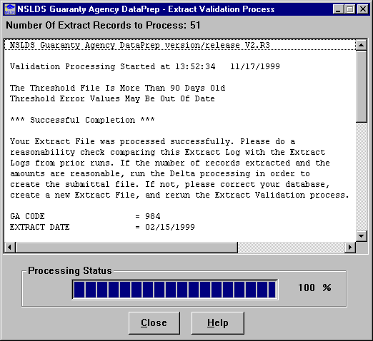Minimize the Extract Validation Process window
The width and height of the screenshot is (373, 341).
point(338,9)
